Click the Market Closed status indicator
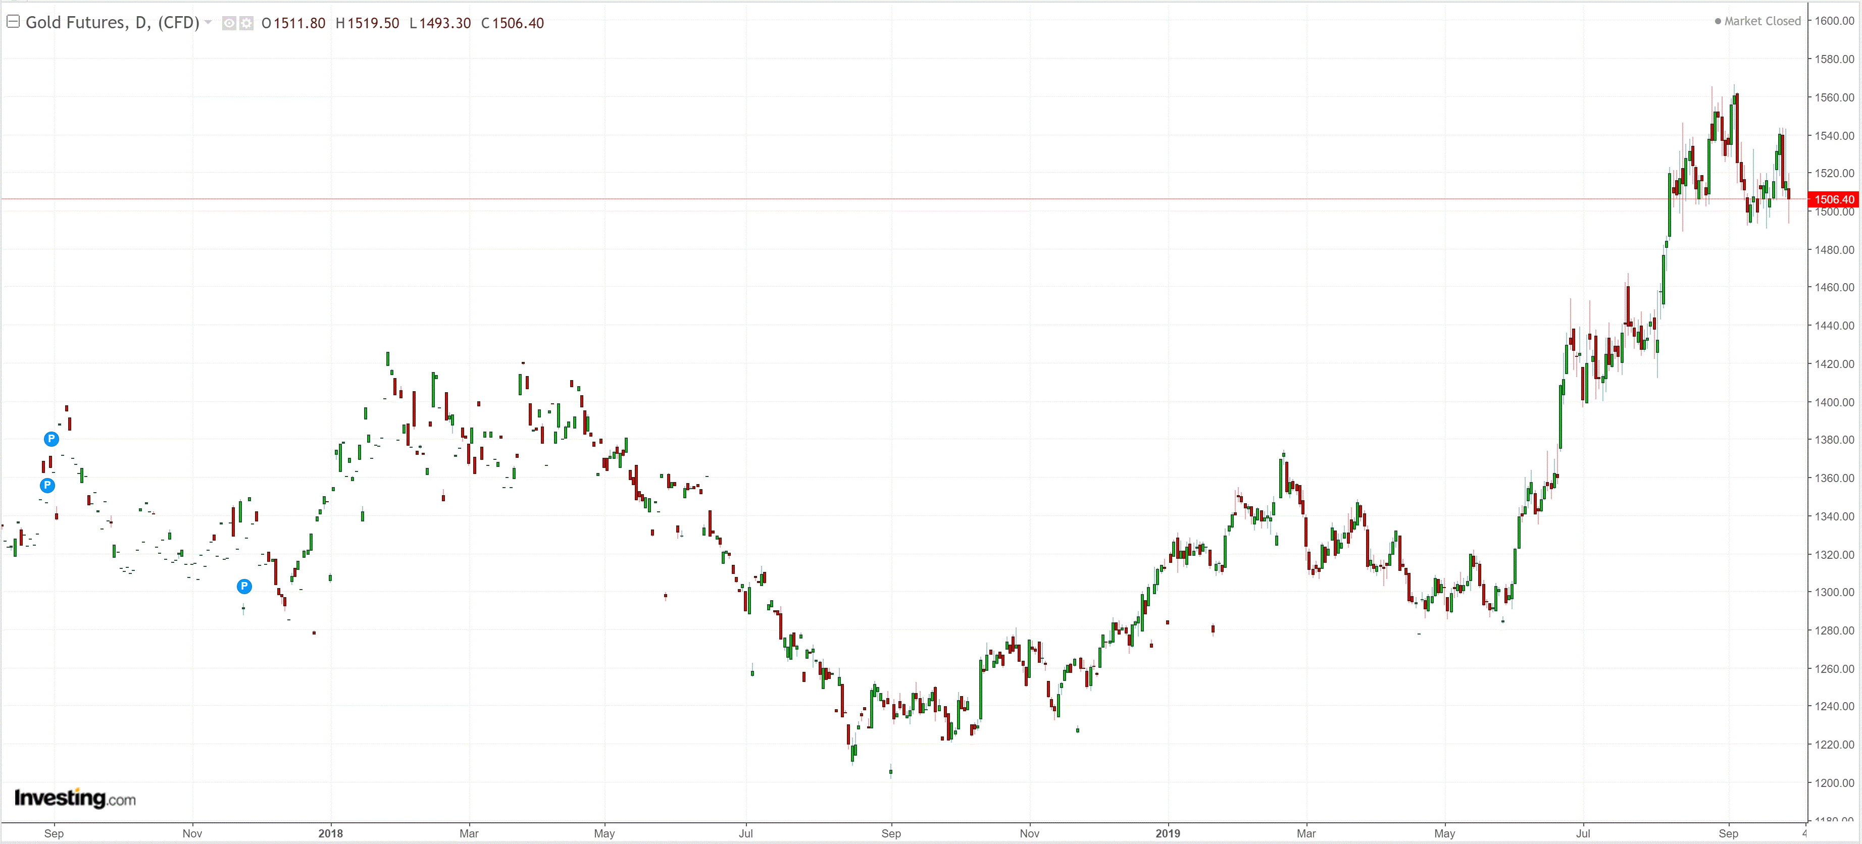 [x=1757, y=21]
